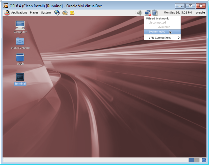Open the oracle user menu
Viewport: 209px width, 165px height.
pos(200,12)
